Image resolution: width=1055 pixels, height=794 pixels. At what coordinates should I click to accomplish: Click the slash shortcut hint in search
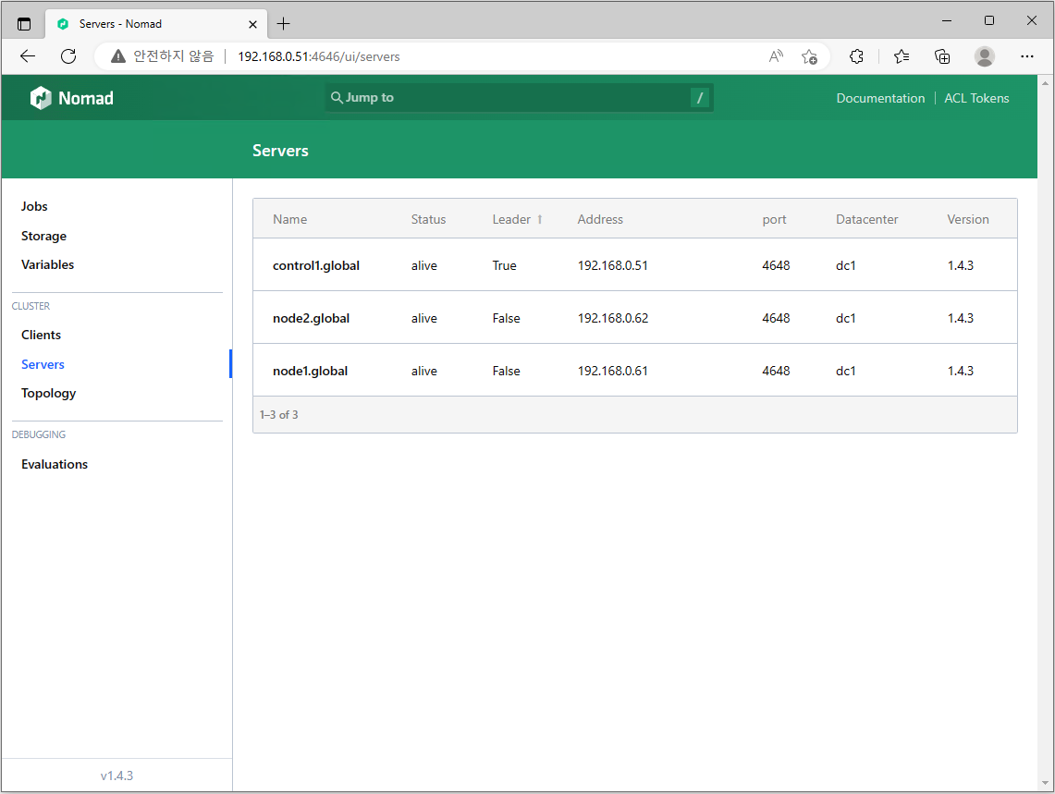coord(700,98)
